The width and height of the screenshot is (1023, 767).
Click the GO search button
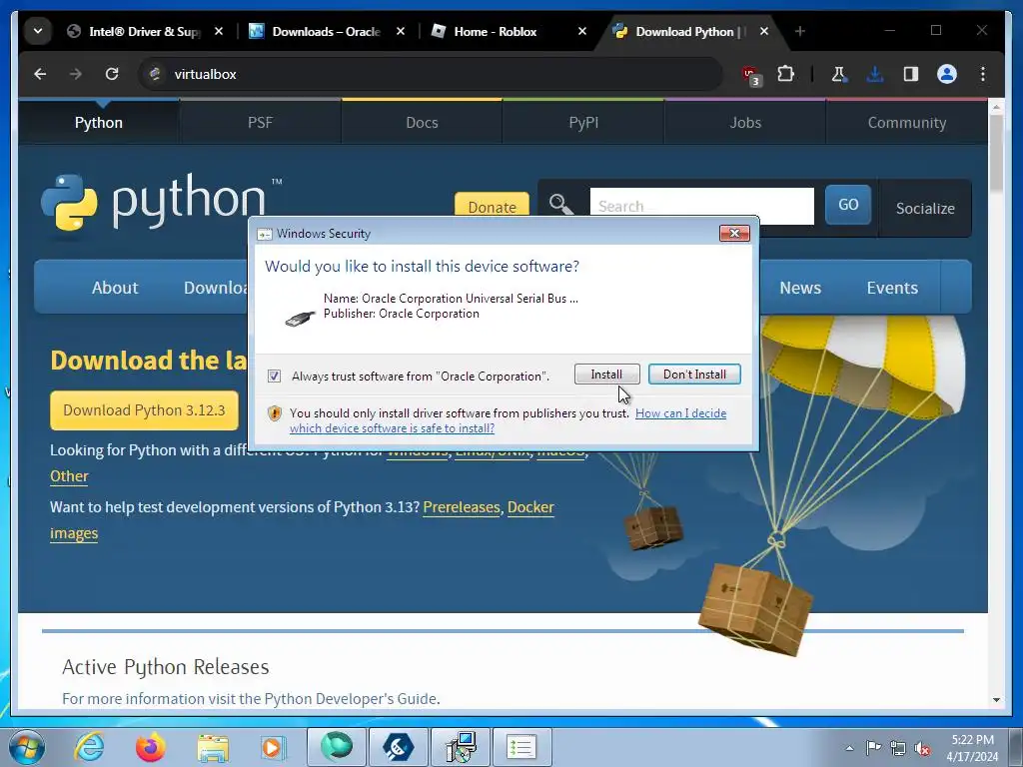pos(848,205)
